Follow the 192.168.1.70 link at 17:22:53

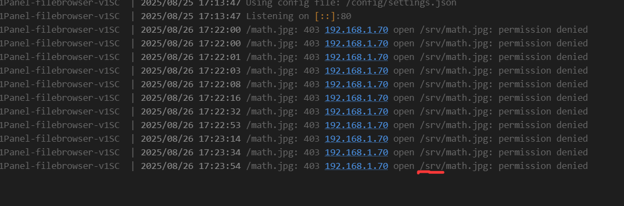[356, 125]
